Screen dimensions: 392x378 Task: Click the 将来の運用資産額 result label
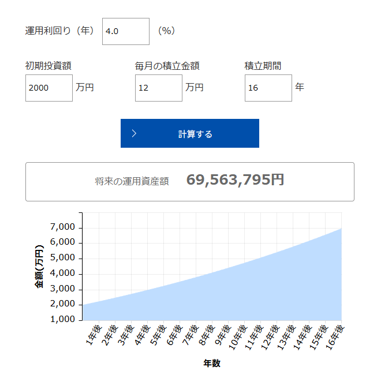click(132, 181)
